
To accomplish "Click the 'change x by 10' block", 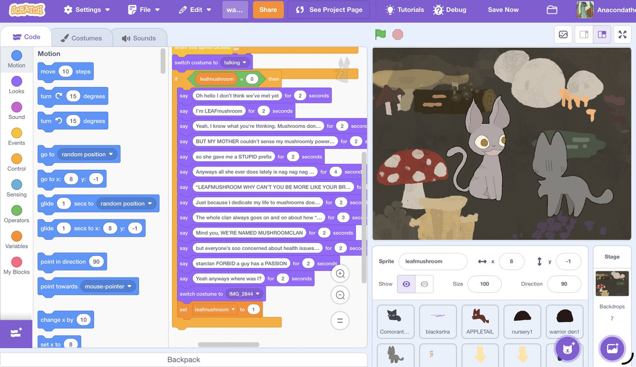I will tap(66, 320).
